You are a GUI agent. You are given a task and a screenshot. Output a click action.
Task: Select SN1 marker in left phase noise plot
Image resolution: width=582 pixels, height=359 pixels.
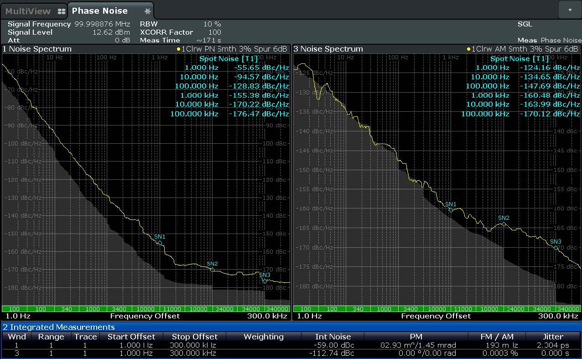click(x=160, y=243)
